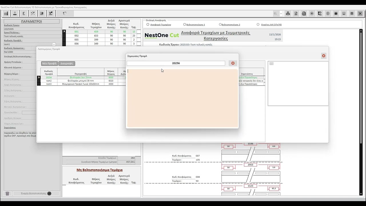Close the Λεπτομέρειες Προφίλ dialog
The width and height of the screenshot is (366, 206).
click(x=324, y=56)
